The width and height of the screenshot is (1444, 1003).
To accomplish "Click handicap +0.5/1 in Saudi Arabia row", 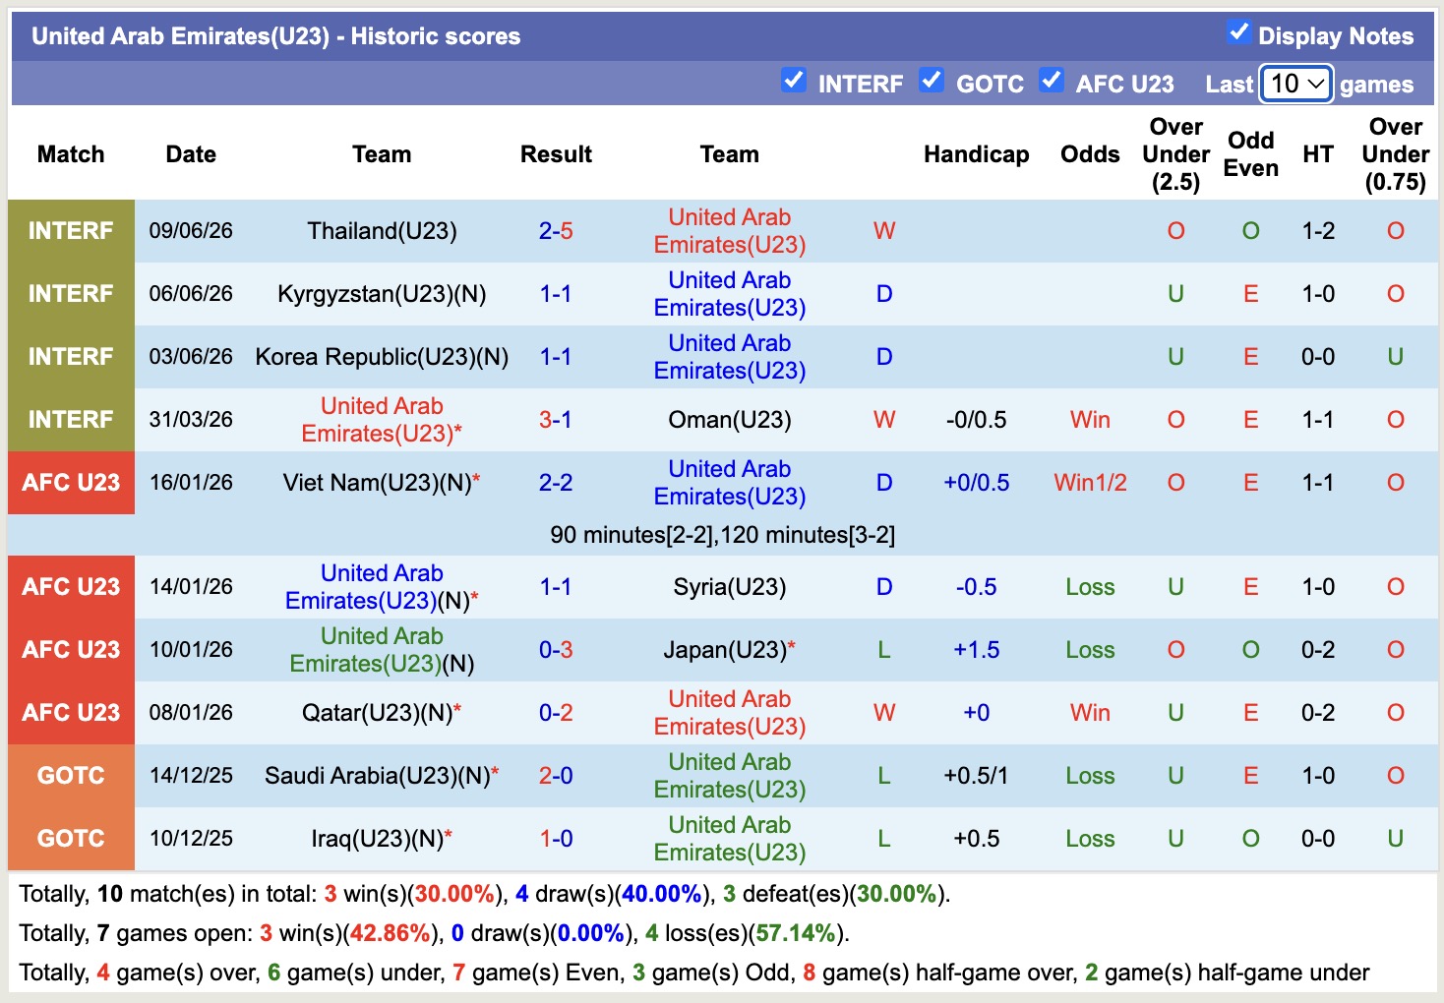I will pos(976,776).
